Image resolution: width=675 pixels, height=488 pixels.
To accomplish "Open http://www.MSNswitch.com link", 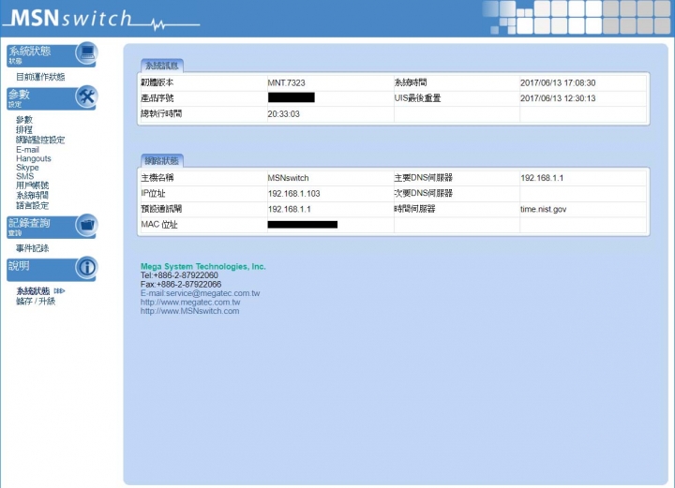I will [189, 311].
